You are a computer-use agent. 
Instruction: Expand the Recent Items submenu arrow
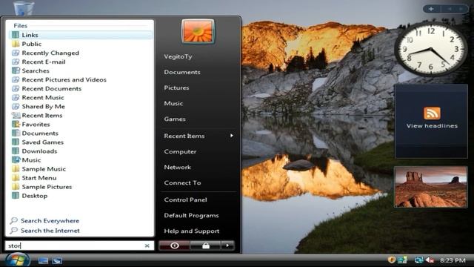point(232,136)
